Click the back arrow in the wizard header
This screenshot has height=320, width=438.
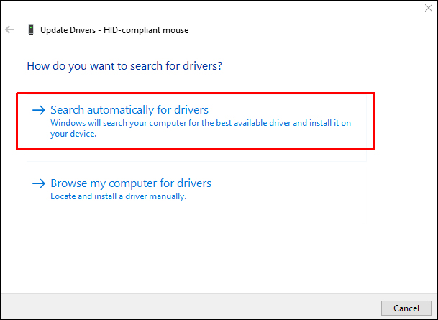9,30
